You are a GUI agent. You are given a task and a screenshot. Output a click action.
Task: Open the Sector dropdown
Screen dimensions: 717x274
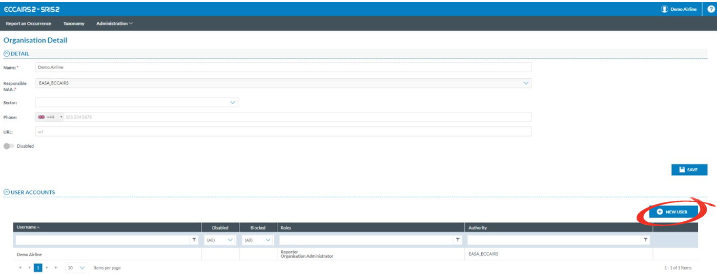point(233,103)
